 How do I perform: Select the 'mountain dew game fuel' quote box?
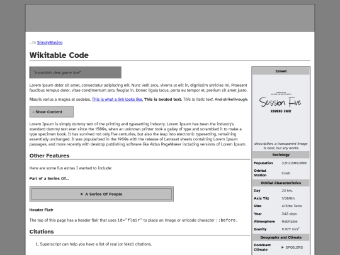coord(76,72)
